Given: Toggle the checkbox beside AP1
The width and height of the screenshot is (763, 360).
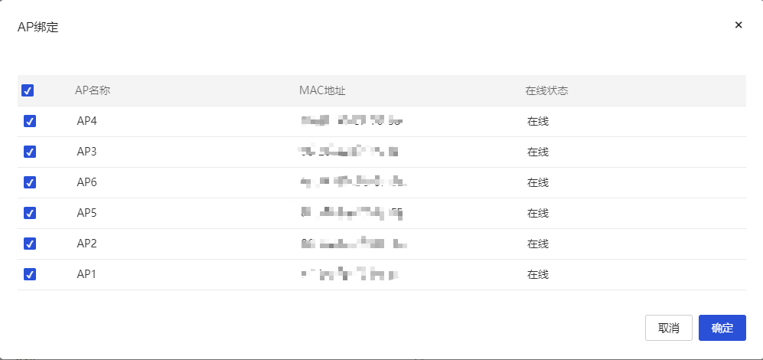Looking at the screenshot, I should pos(30,274).
